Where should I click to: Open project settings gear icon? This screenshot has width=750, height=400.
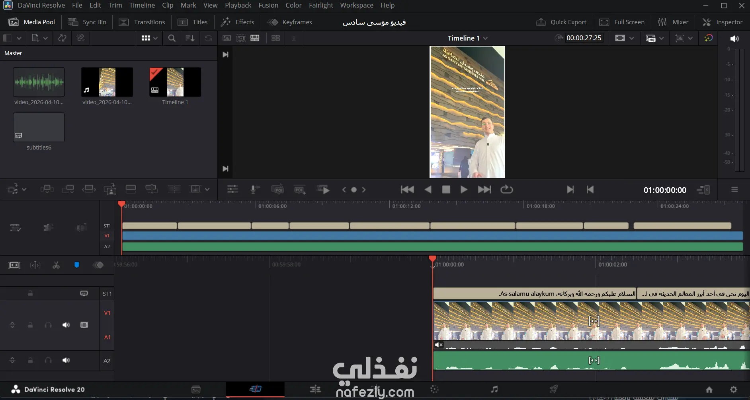tap(734, 390)
